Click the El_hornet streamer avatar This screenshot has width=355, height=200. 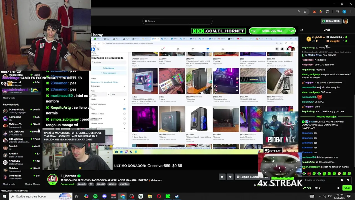pos(52,180)
